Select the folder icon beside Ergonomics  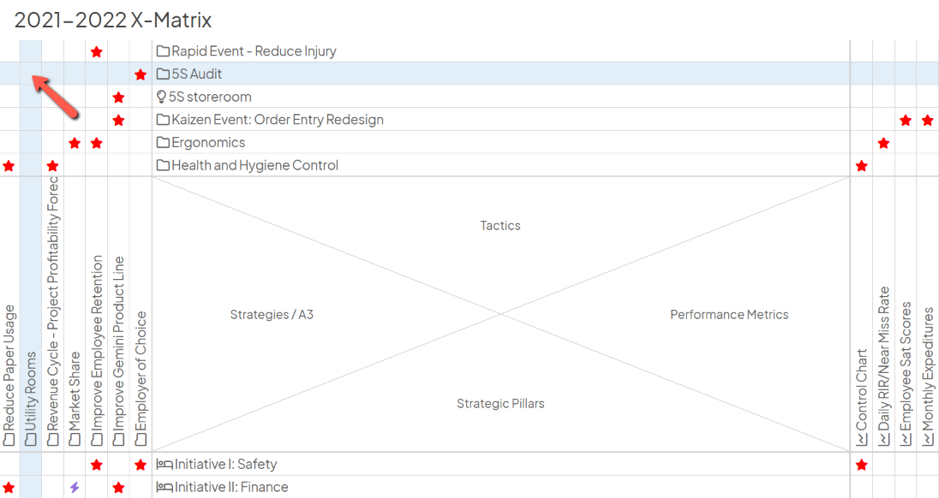pyautogui.click(x=163, y=143)
